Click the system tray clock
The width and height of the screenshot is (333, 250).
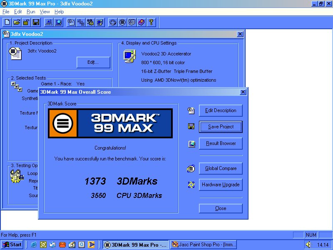click(x=323, y=245)
